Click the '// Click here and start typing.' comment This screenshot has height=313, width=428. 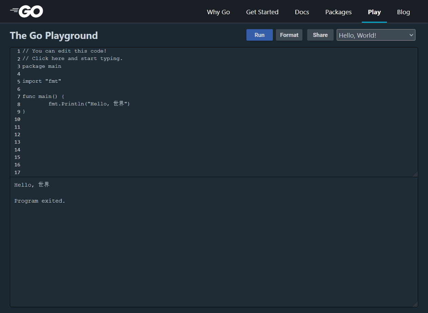click(x=73, y=59)
